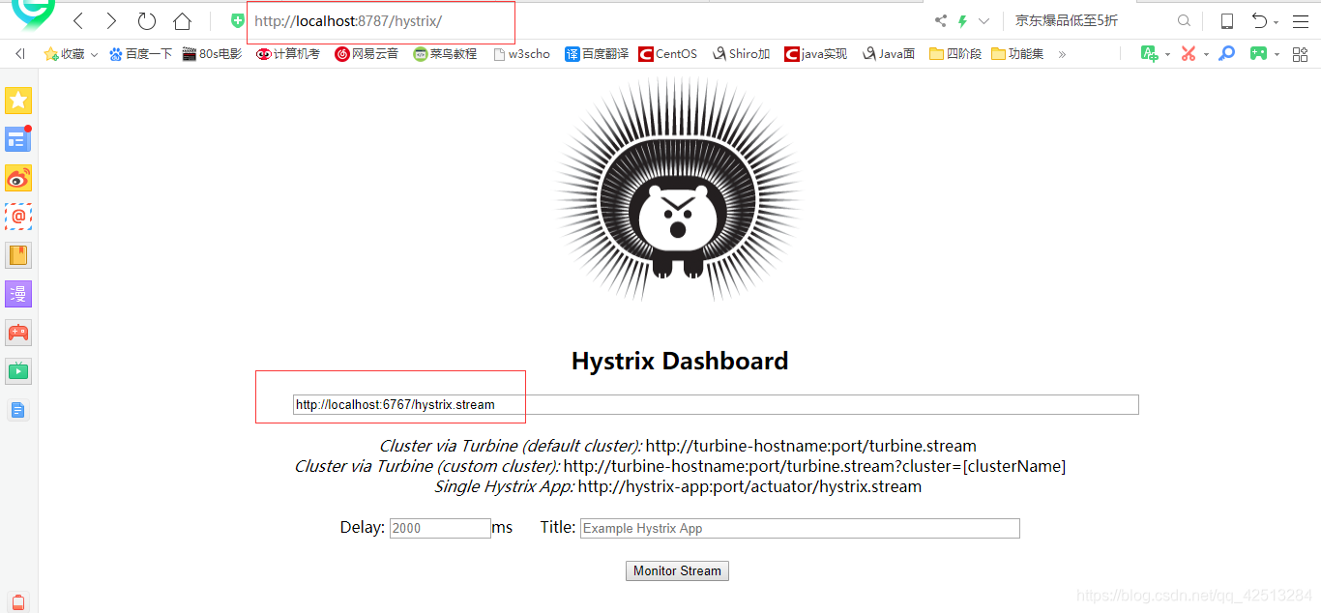Open the green video TV sidebar icon
The width and height of the screenshot is (1321, 613).
(x=18, y=370)
